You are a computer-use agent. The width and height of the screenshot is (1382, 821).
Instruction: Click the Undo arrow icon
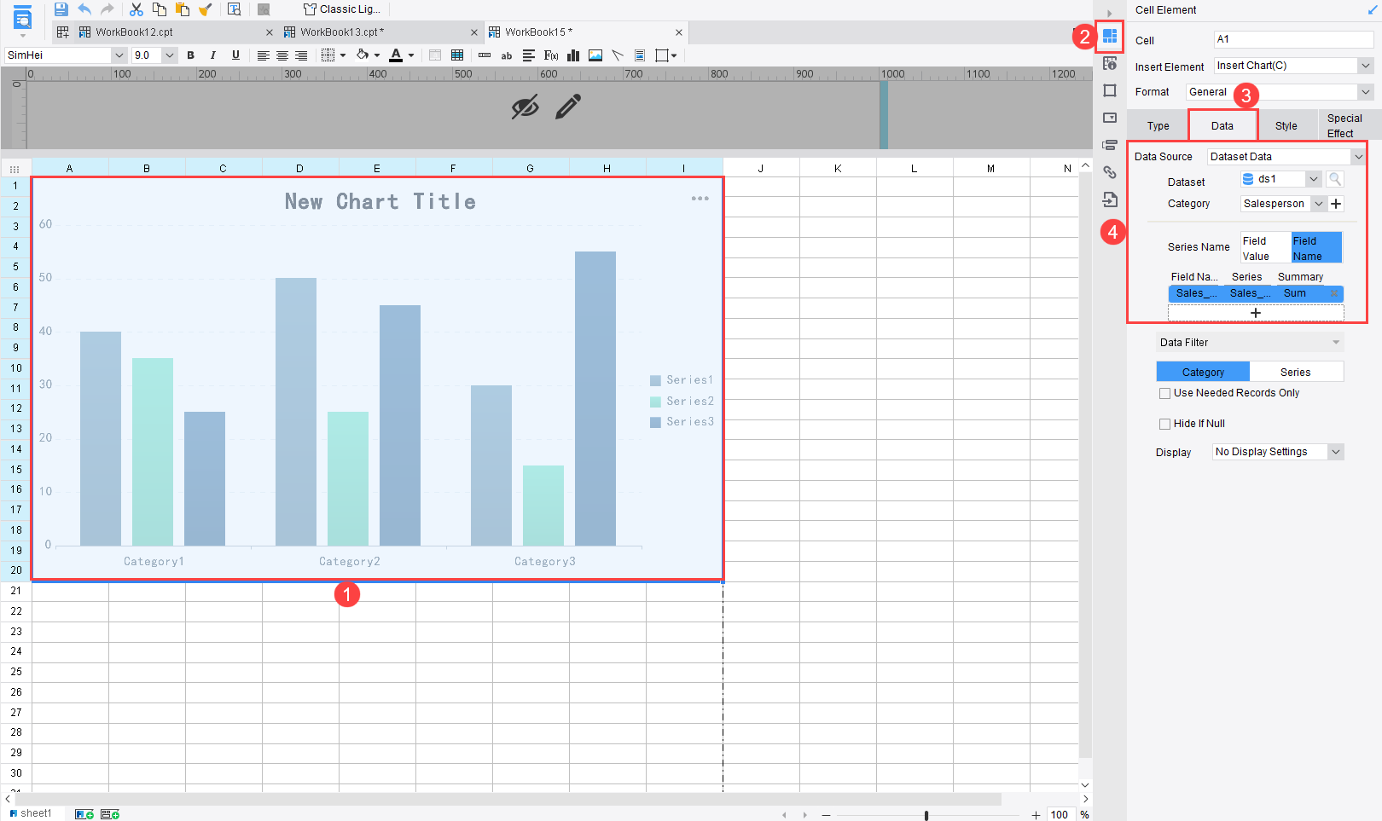[x=84, y=9]
